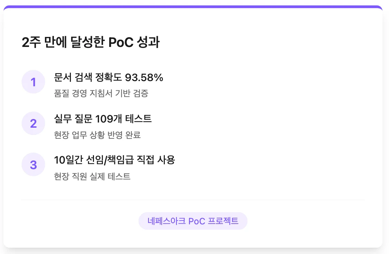This screenshot has width=389, height=254.
Task: Click the word PoC in the card title
Action: (x=121, y=43)
